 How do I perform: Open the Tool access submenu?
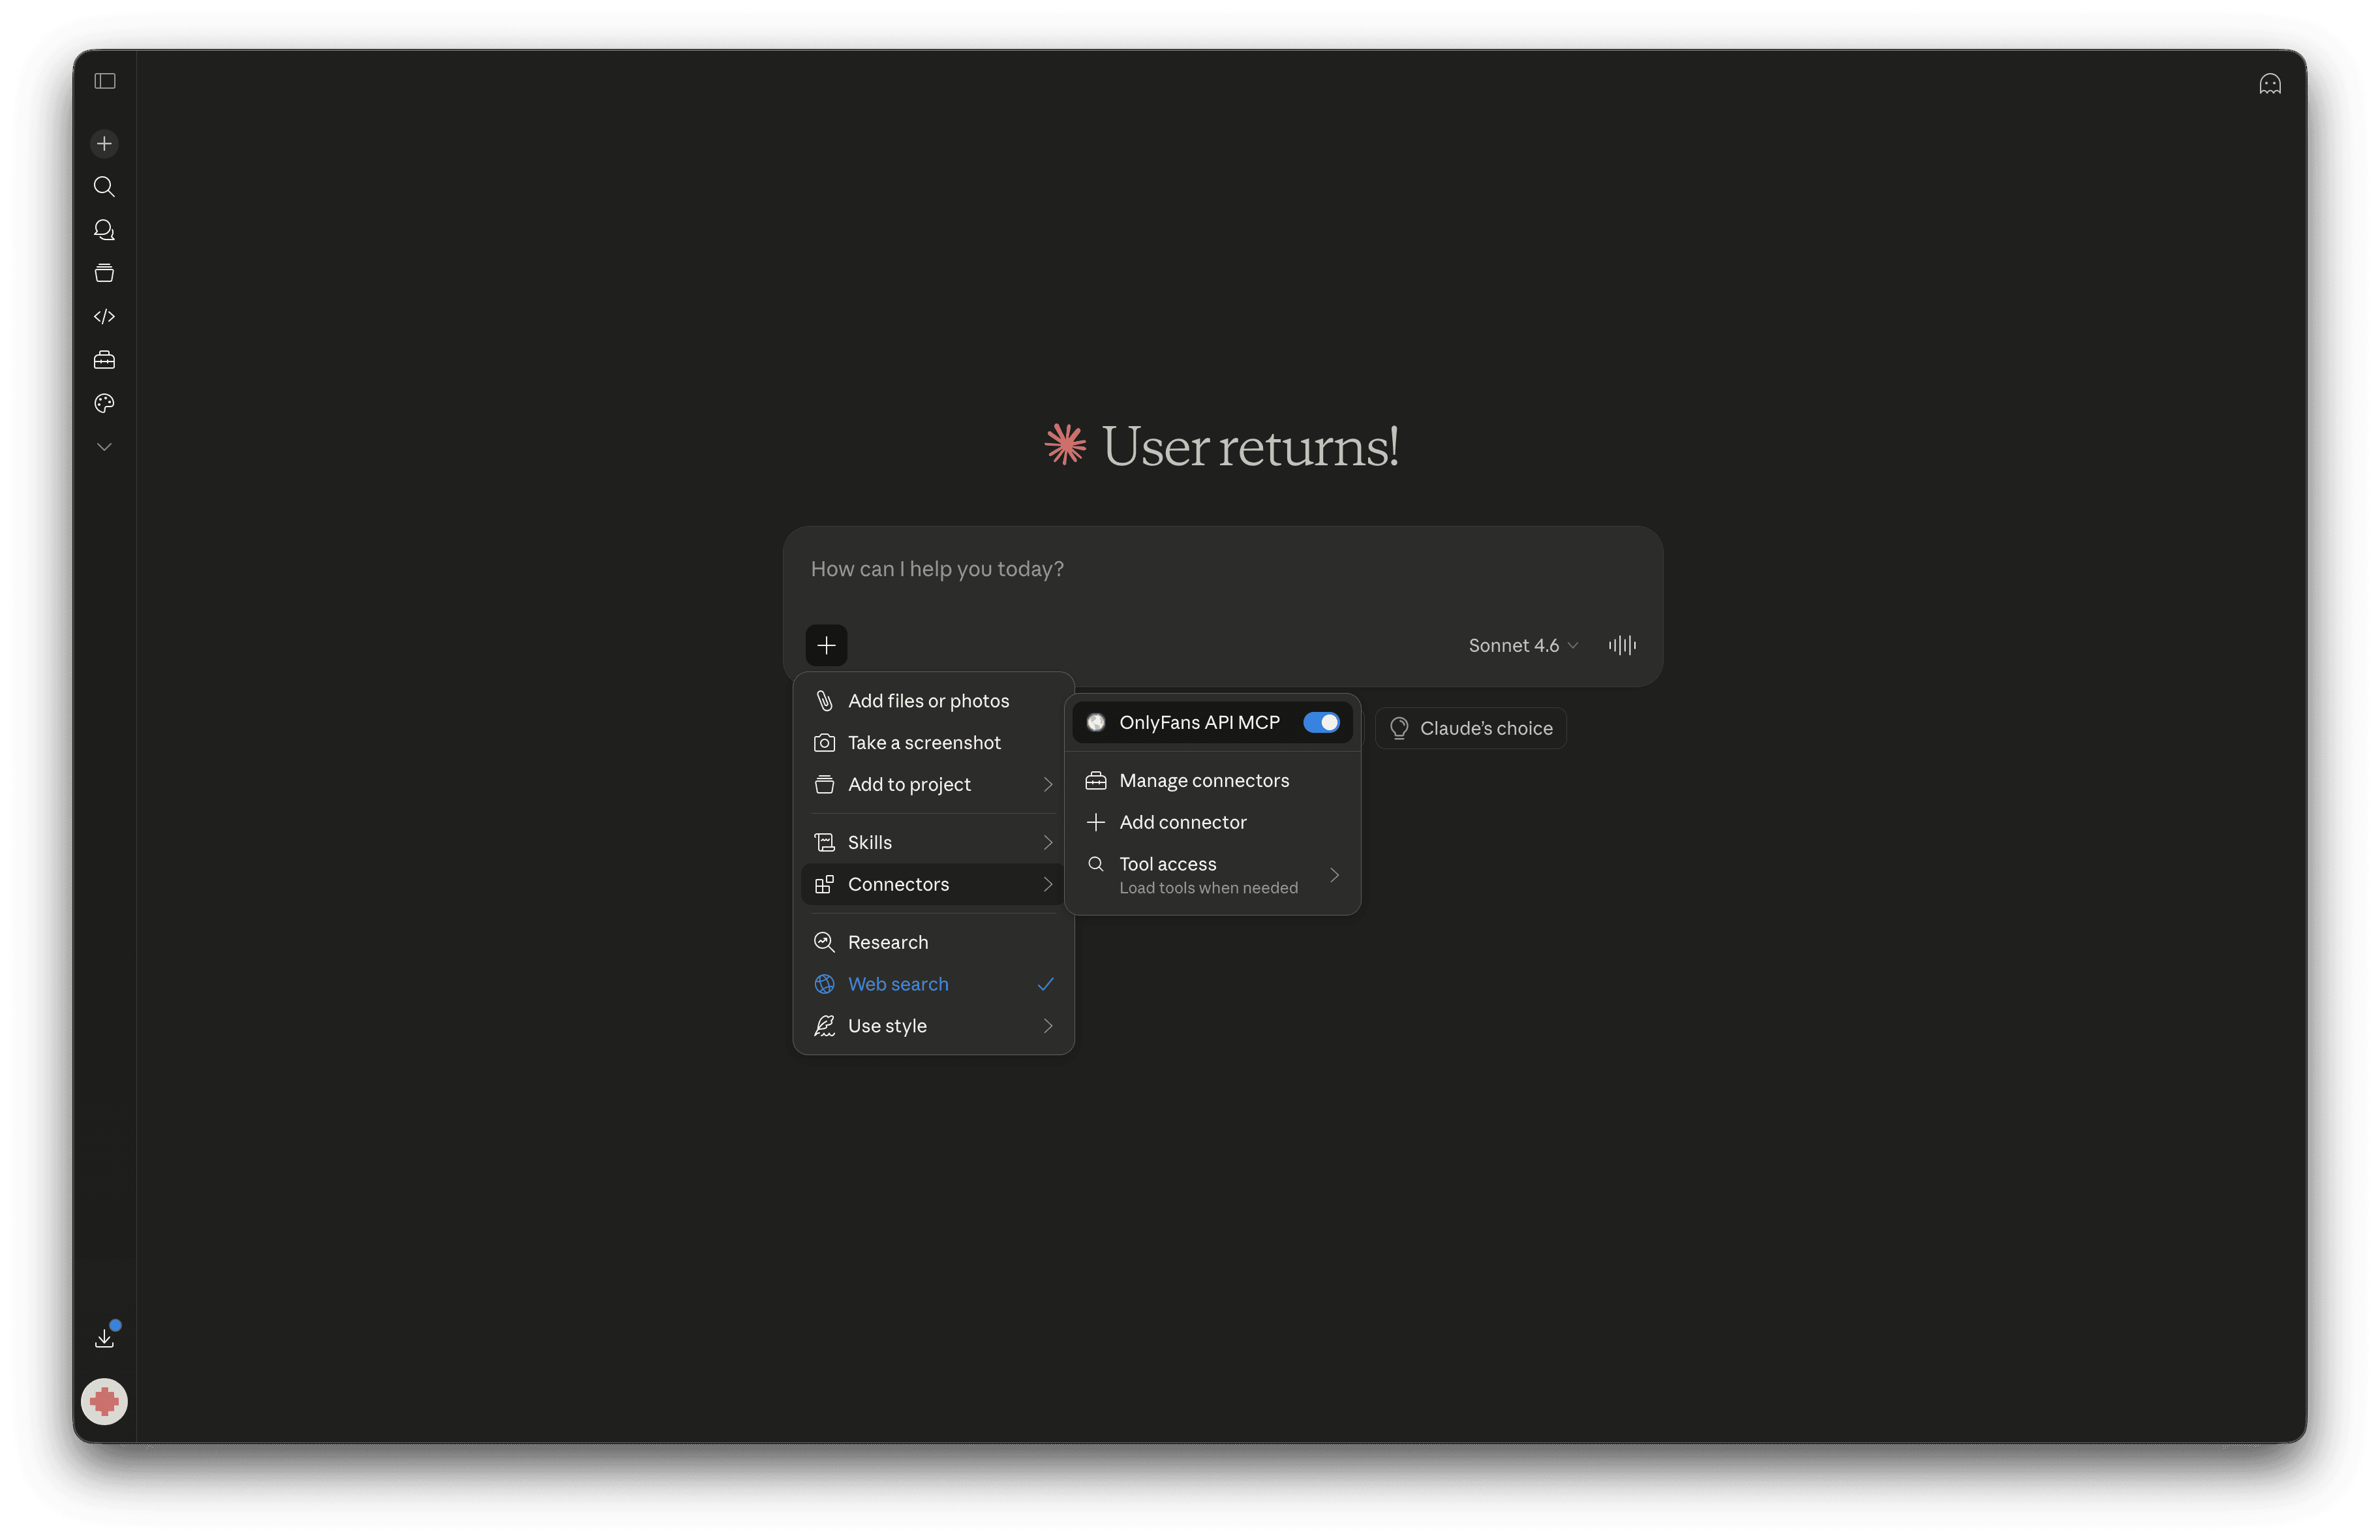point(1212,875)
